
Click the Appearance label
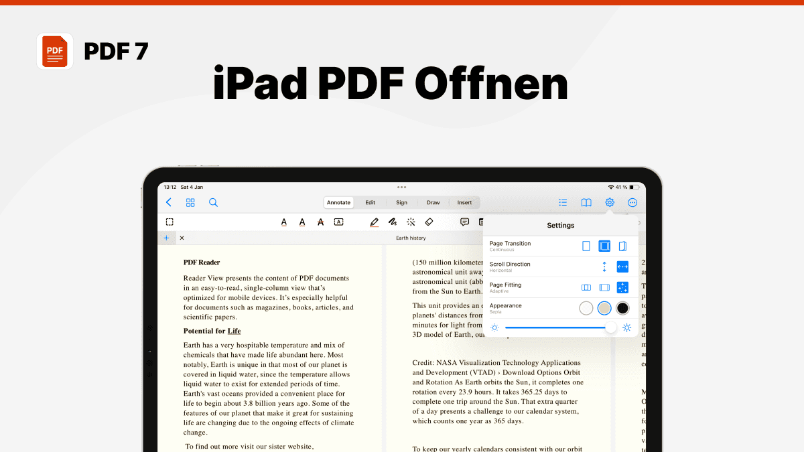pyautogui.click(x=505, y=306)
